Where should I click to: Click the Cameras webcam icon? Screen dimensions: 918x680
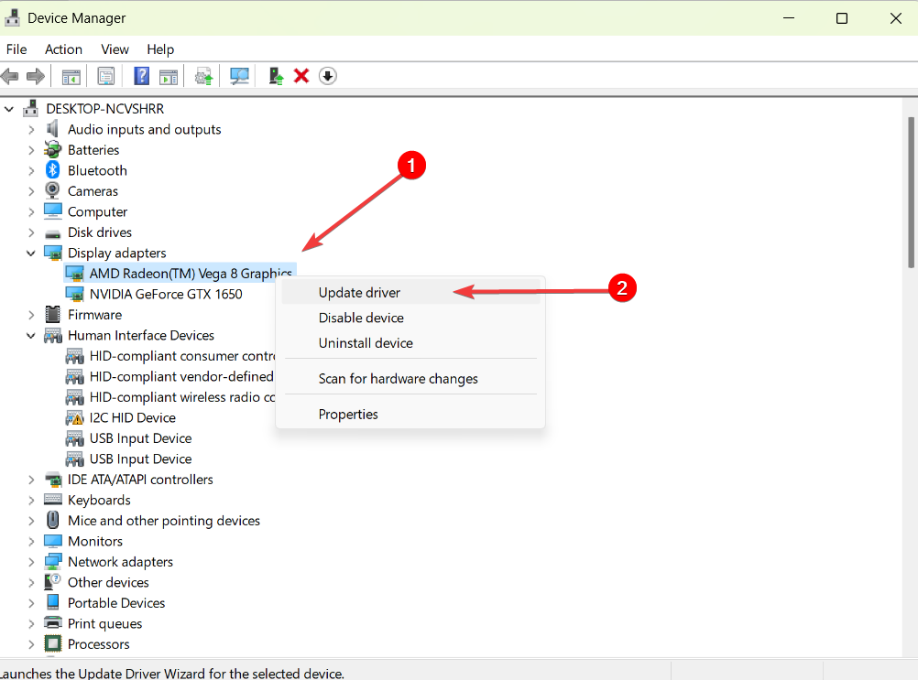[53, 190]
